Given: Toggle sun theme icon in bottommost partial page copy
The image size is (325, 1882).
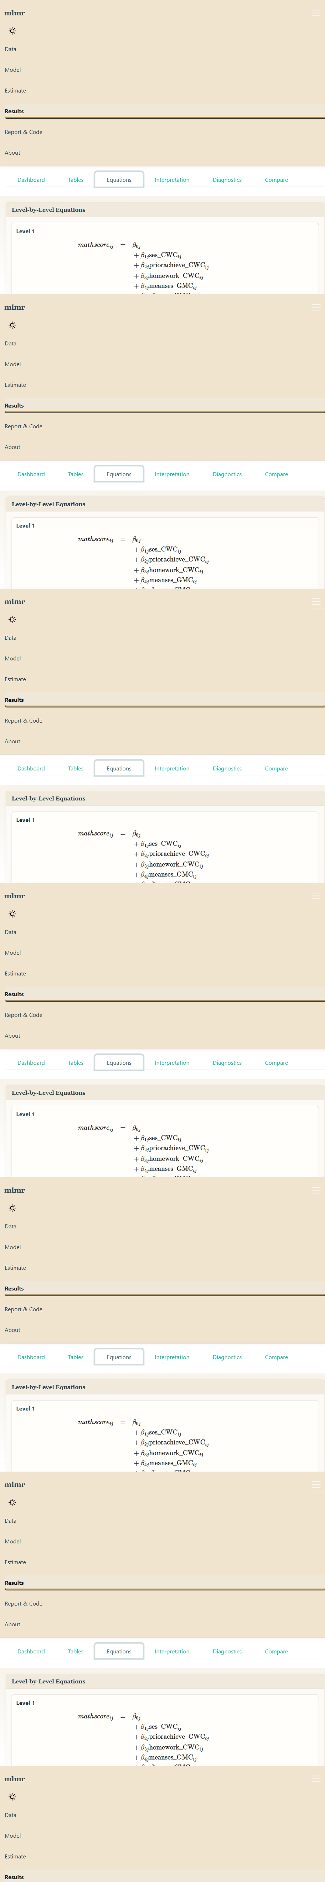Looking at the screenshot, I should [x=12, y=1797].
